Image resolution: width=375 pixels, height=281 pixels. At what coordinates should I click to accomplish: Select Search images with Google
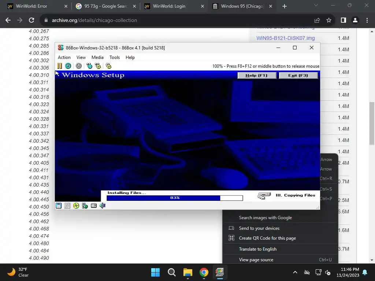[x=280, y=218]
